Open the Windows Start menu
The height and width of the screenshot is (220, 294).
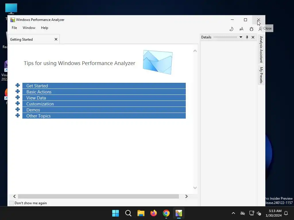coord(115,213)
